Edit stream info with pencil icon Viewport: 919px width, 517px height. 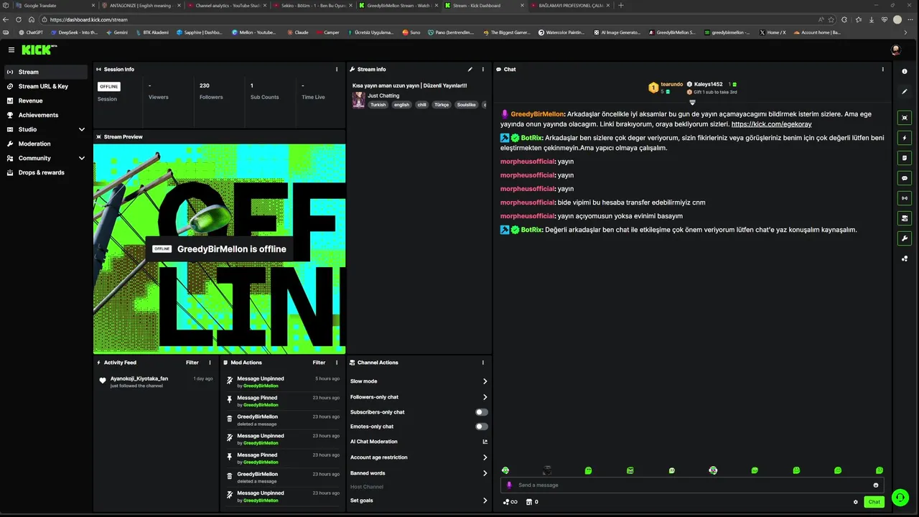470,70
